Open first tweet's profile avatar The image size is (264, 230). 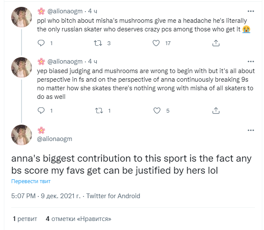(x=22, y=17)
